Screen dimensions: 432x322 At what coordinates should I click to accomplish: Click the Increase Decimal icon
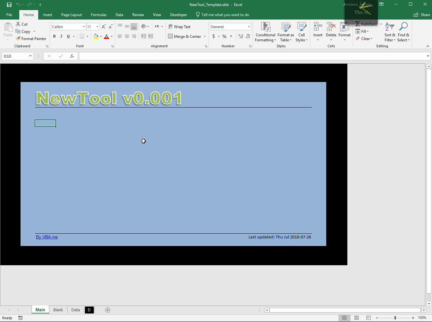click(240, 36)
